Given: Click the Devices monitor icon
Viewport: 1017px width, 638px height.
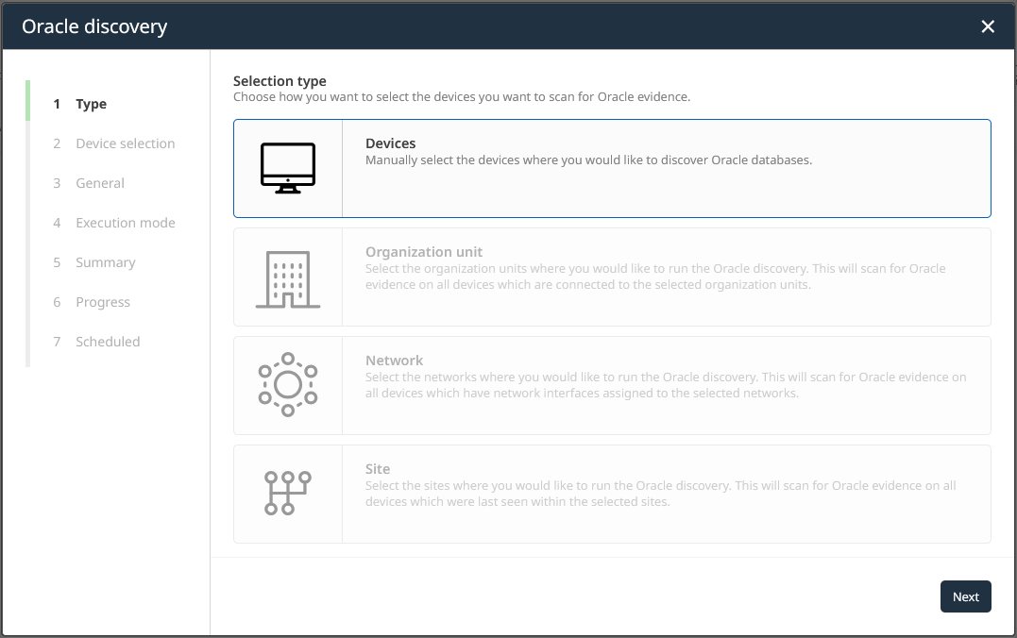Looking at the screenshot, I should tap(288, 169).
